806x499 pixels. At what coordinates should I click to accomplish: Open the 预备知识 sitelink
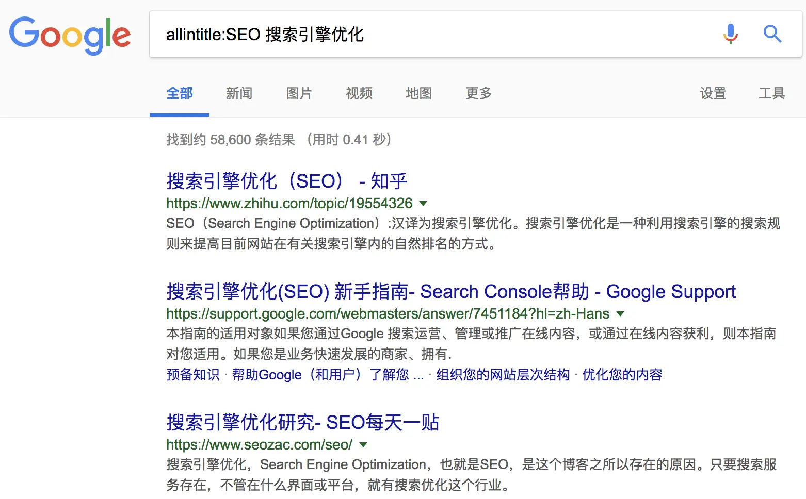(192, 375)
